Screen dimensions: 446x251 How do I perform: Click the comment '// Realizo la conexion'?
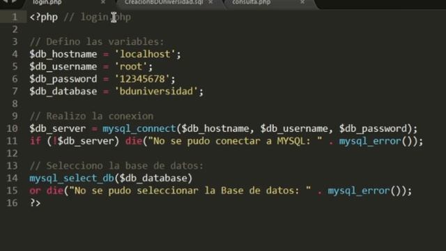(91, 116)
